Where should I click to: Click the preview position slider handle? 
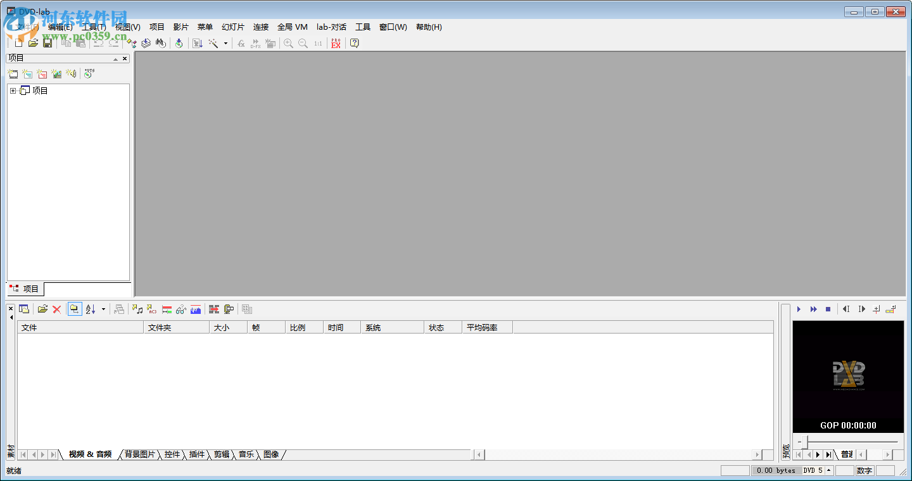pos(806,442)
